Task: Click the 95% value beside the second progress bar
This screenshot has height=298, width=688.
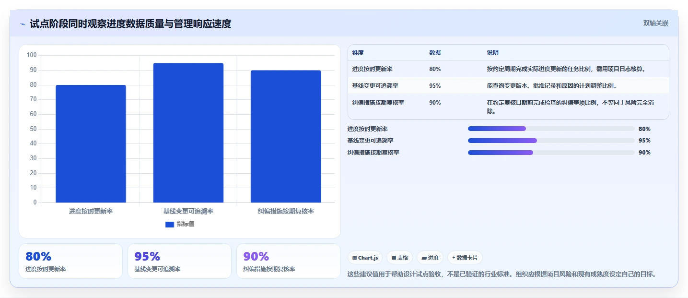Action: pos(644,141)
